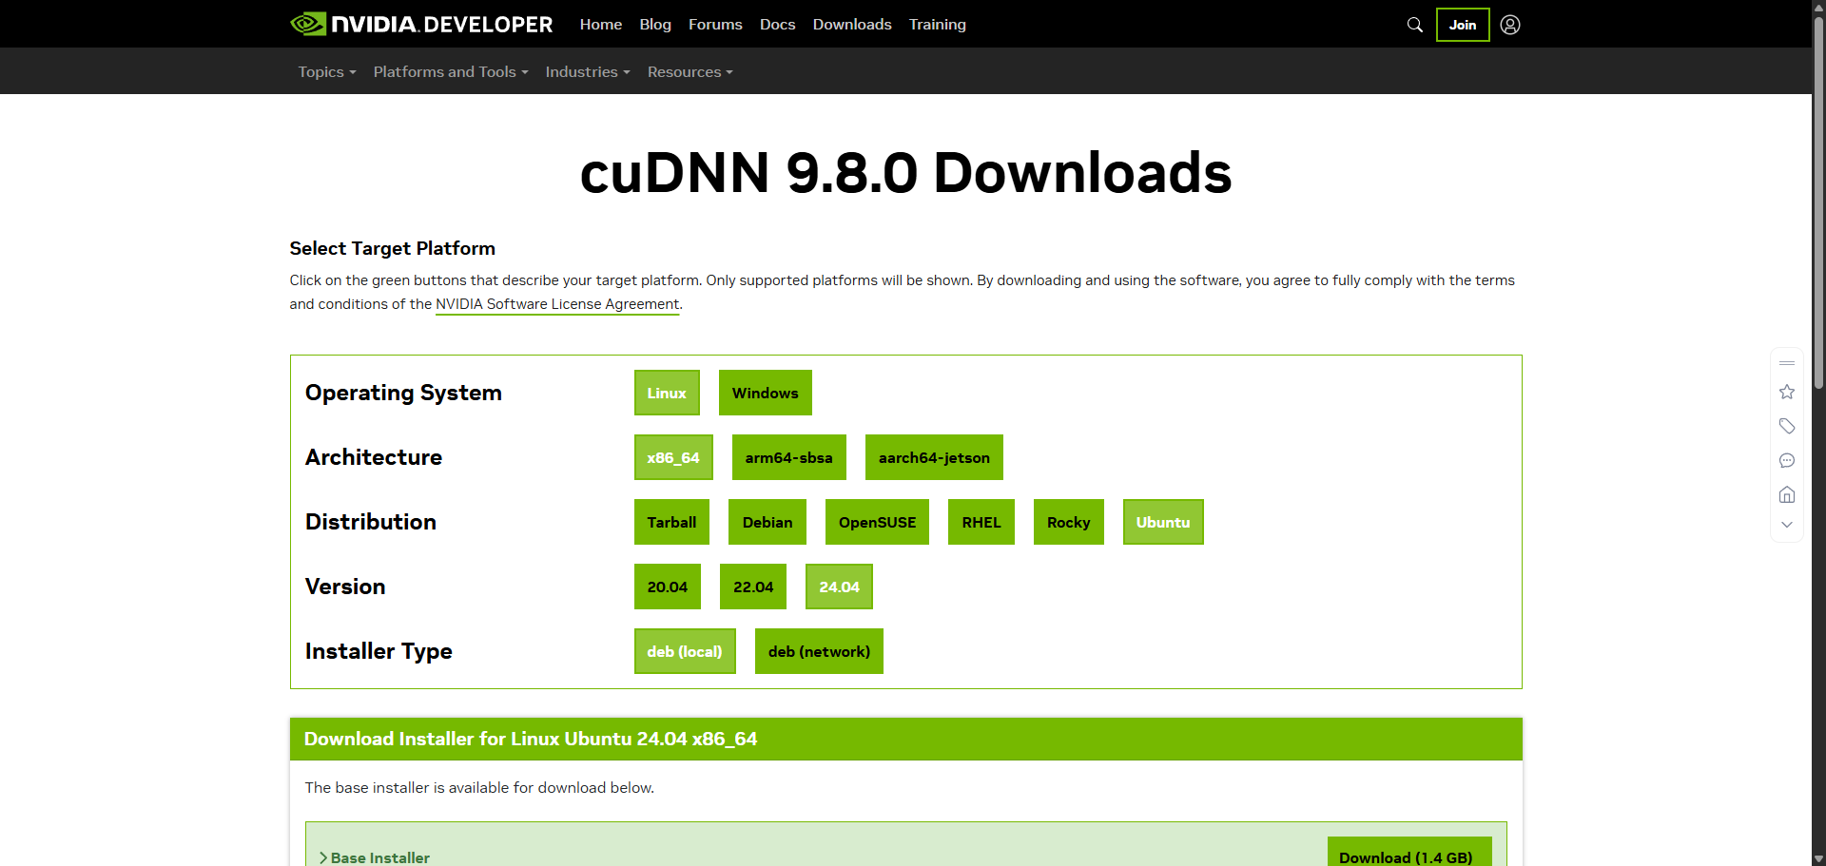This screenshot has width=1826, height=866.
Task: Choose deb (network) installer type
Action: [819, 651]
